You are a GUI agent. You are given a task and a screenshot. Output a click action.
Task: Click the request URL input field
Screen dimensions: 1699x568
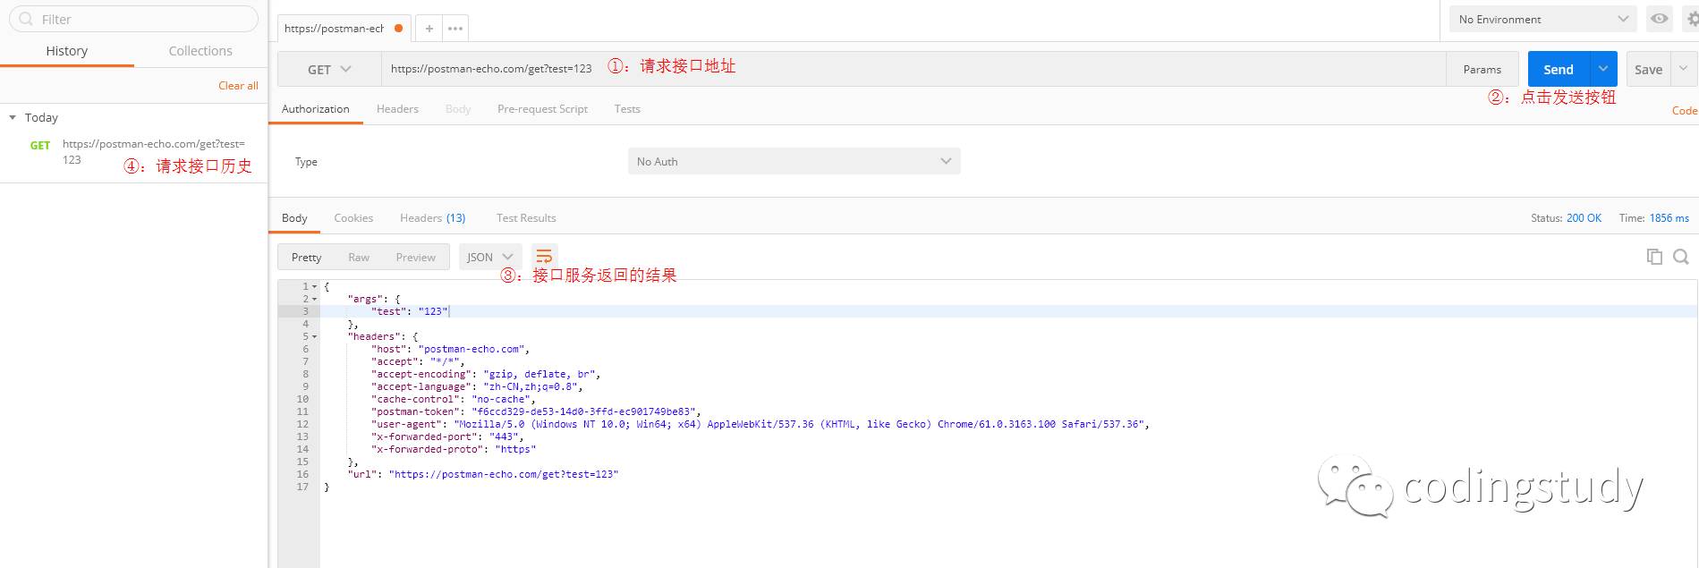(913, 69)
